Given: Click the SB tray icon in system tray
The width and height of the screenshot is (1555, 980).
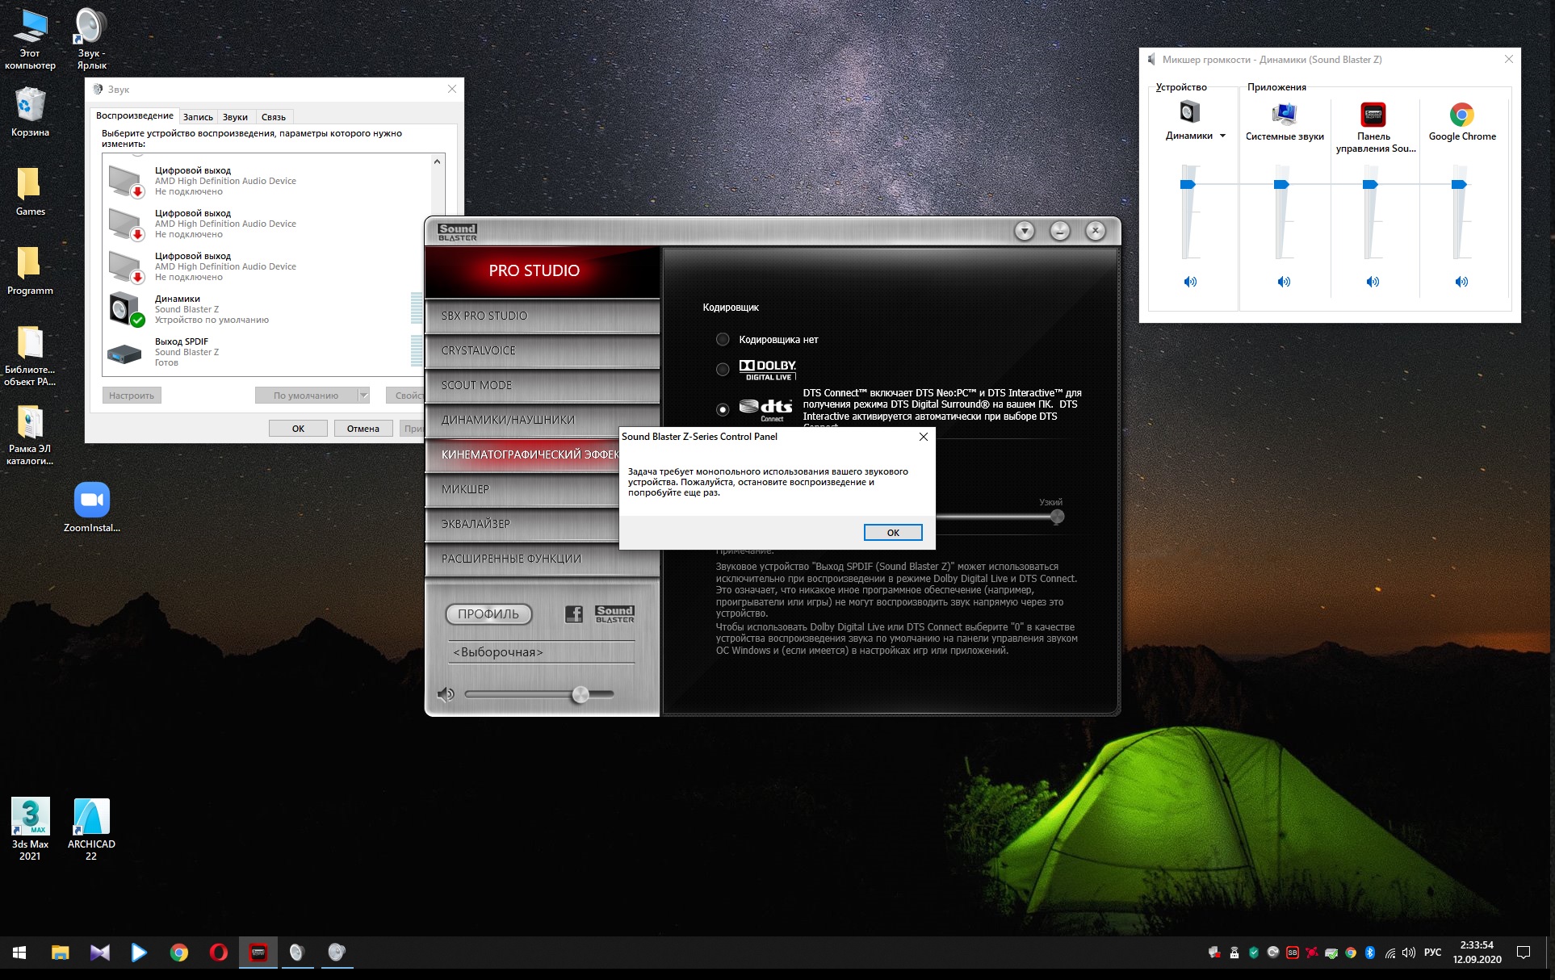Looking at the screenshot, I should click(1292, 953).
